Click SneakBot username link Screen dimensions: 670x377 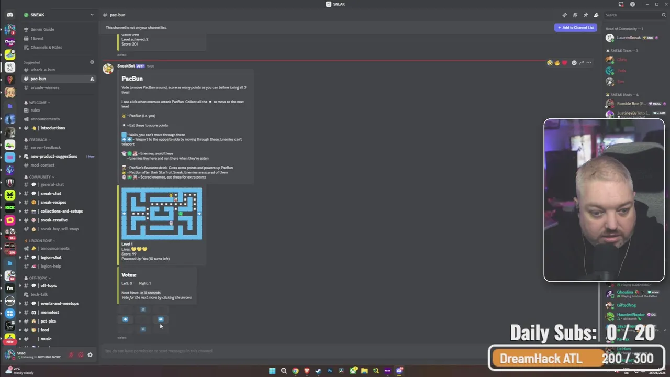[x=126, y=66]
